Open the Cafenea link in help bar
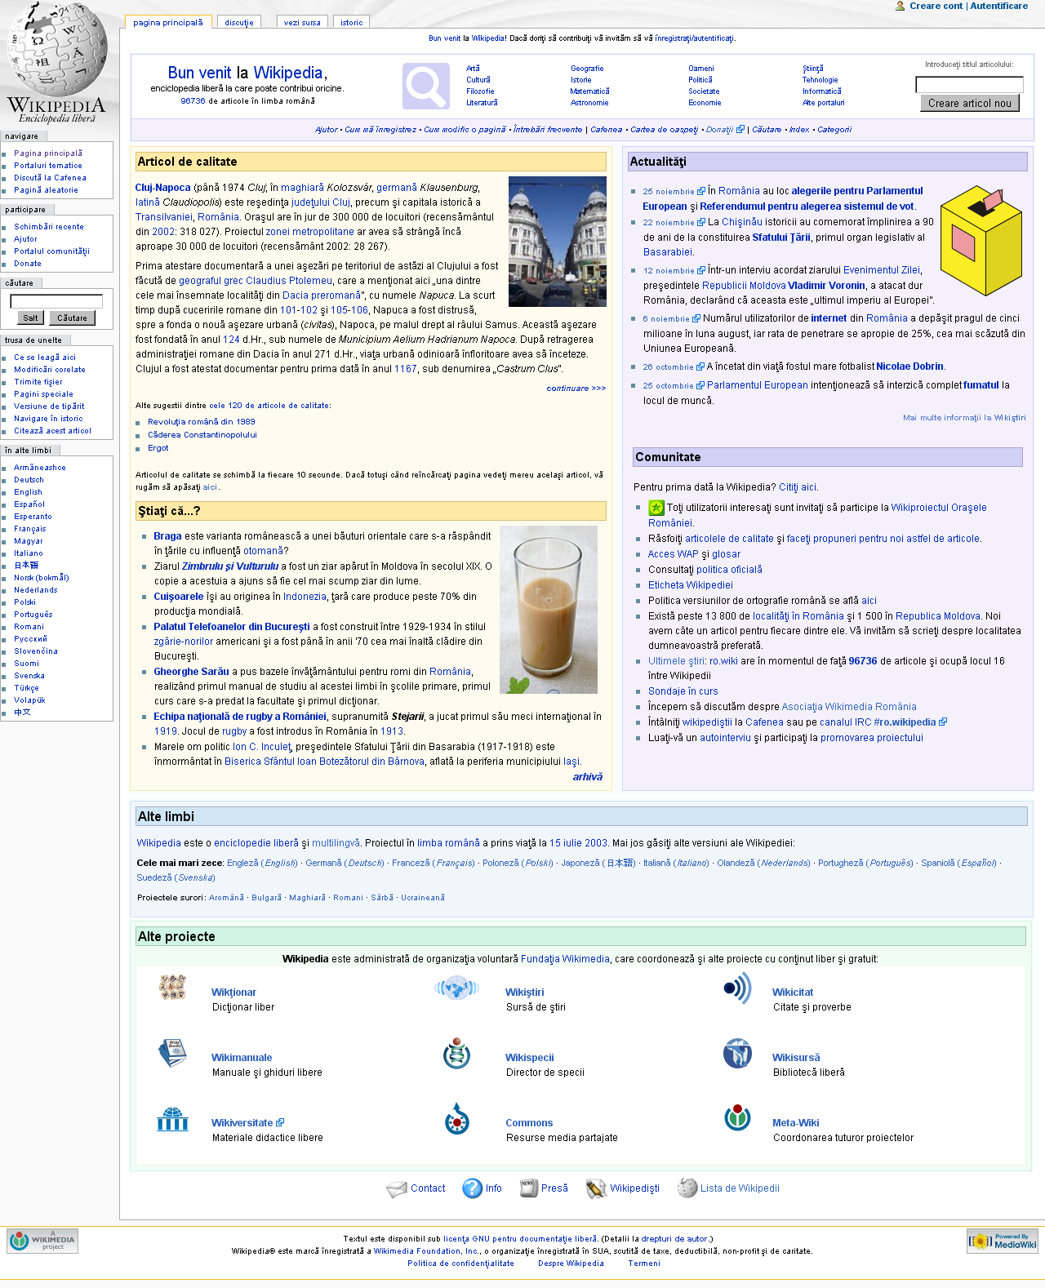 606,130
